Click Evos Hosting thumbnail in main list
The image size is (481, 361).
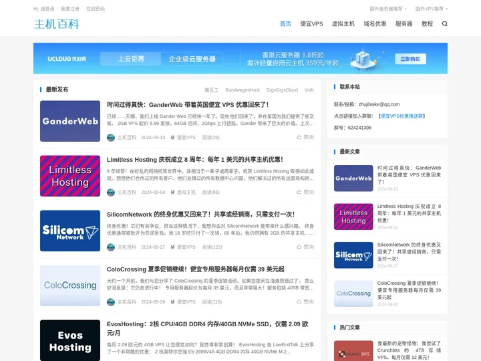[x=70, y=340]
